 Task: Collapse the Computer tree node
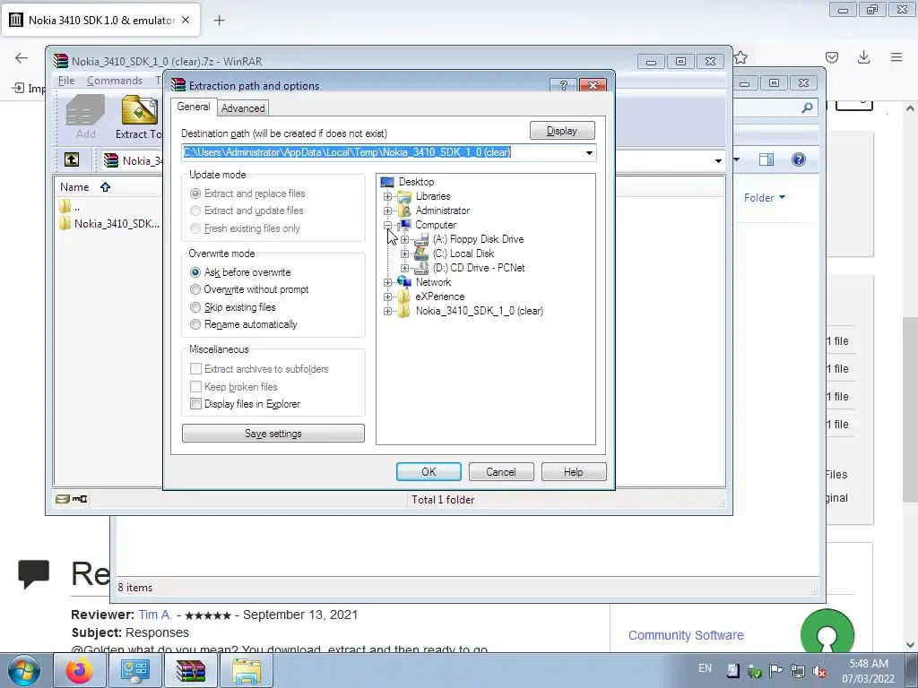387,225
